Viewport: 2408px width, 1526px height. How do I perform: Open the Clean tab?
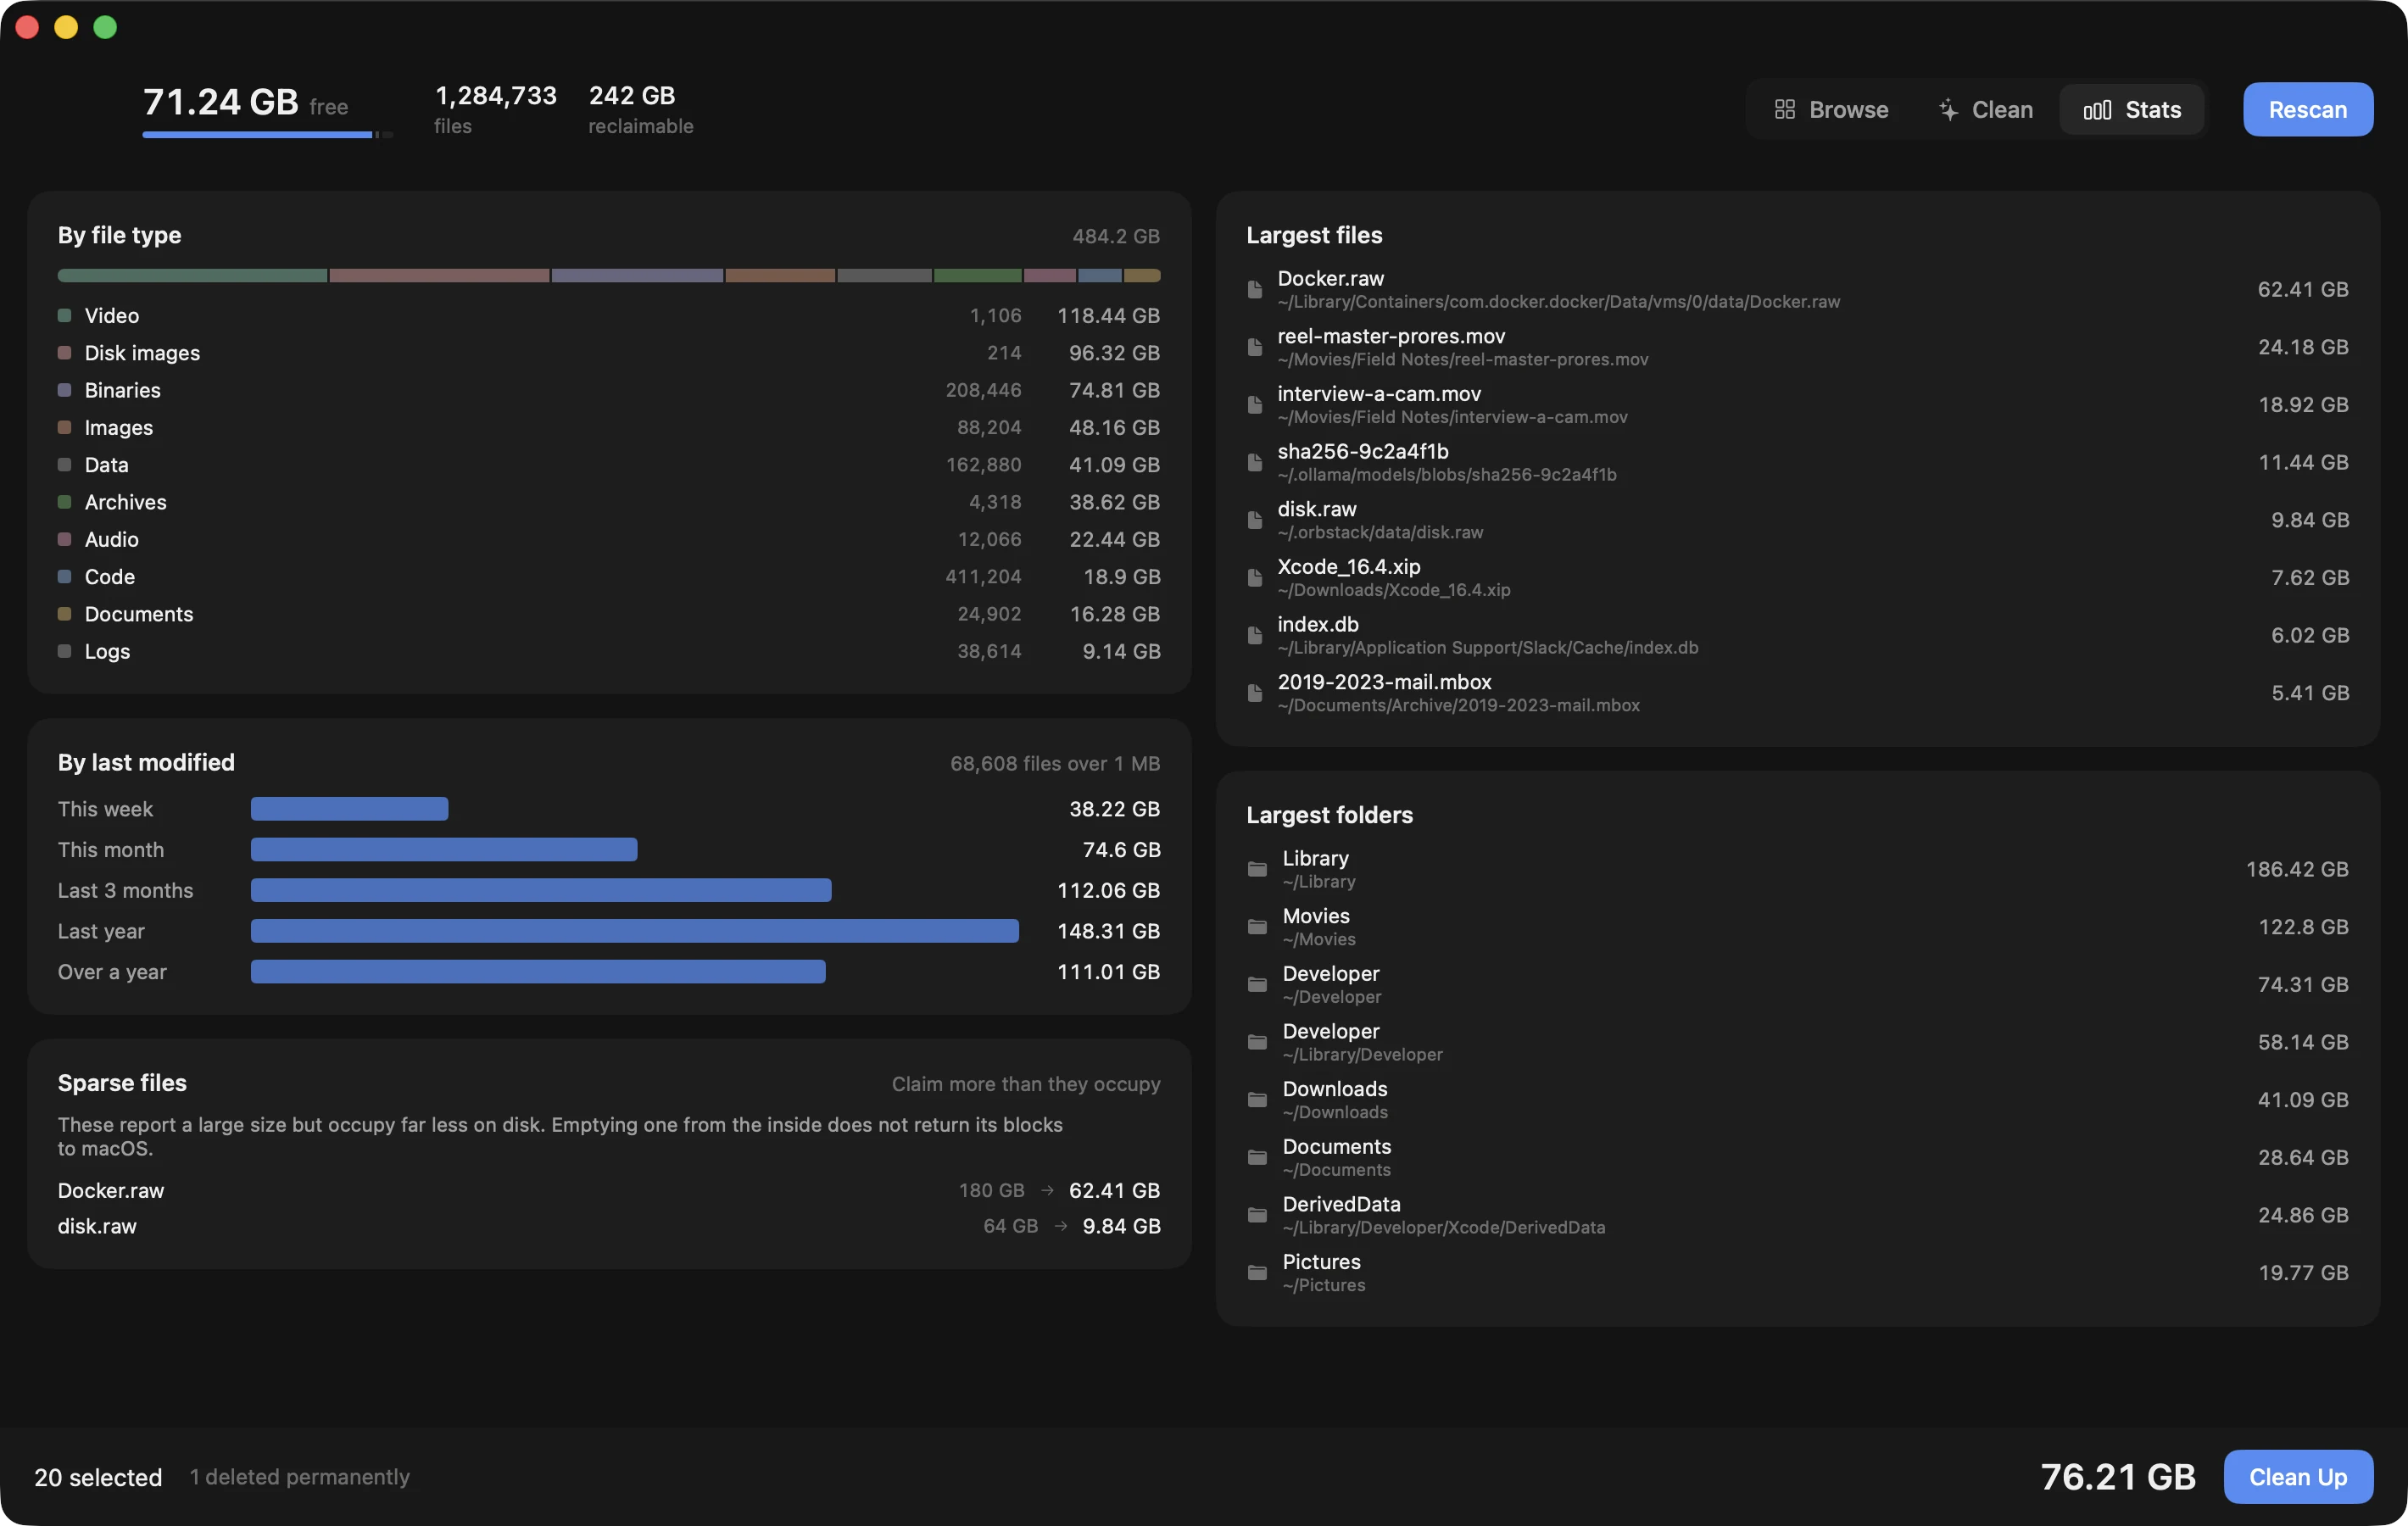pos(1985,110)
